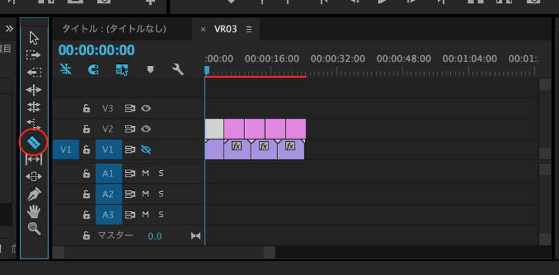Mute track A2
Viewport: 559px width, 275px height.
tap(145, 194)
